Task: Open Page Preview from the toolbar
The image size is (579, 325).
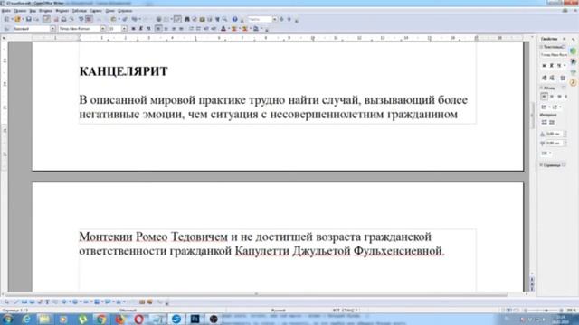Action: pyautogui.click(x=71, y=19)
